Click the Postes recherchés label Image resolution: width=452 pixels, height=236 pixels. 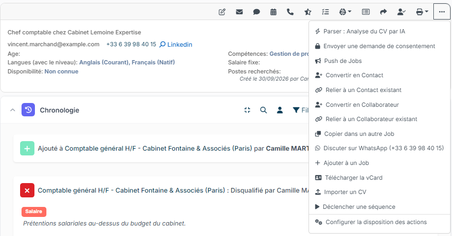pos(254,72)
